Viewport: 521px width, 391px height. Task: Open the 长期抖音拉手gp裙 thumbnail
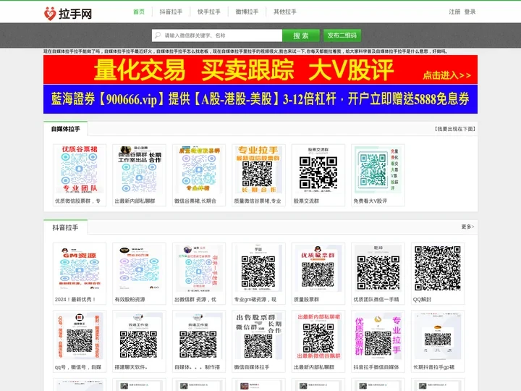(438, 335)
